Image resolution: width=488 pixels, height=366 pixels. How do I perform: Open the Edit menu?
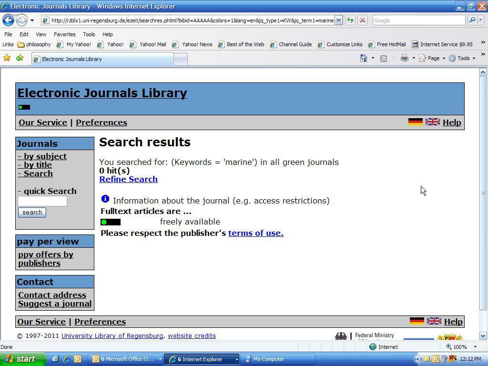click(24, 34)
